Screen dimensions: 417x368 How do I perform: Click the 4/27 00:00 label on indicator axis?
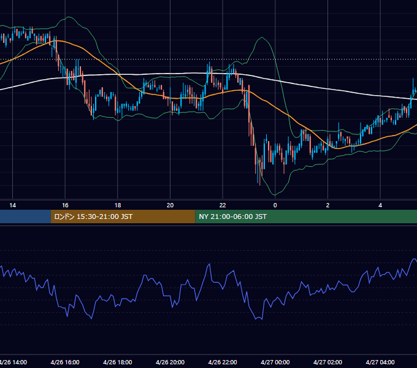(275, 362)
